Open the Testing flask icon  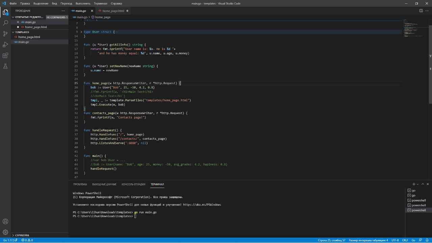(x=5, y=66)
